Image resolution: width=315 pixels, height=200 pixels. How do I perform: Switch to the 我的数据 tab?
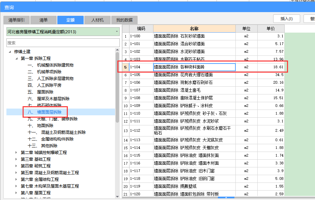124,20
